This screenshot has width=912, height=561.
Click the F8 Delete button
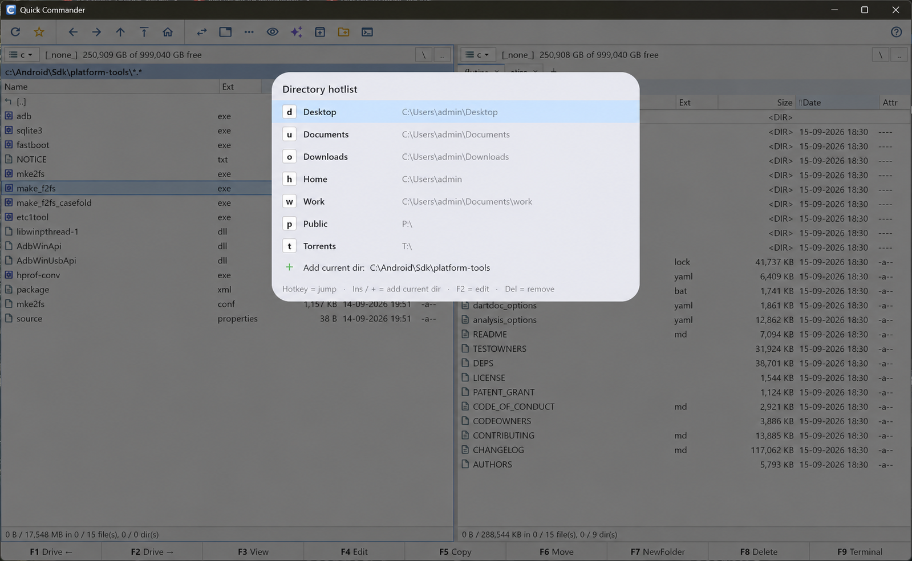point(759,552)
